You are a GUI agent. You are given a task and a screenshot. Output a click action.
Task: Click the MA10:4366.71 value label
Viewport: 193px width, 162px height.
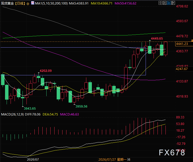102,3
